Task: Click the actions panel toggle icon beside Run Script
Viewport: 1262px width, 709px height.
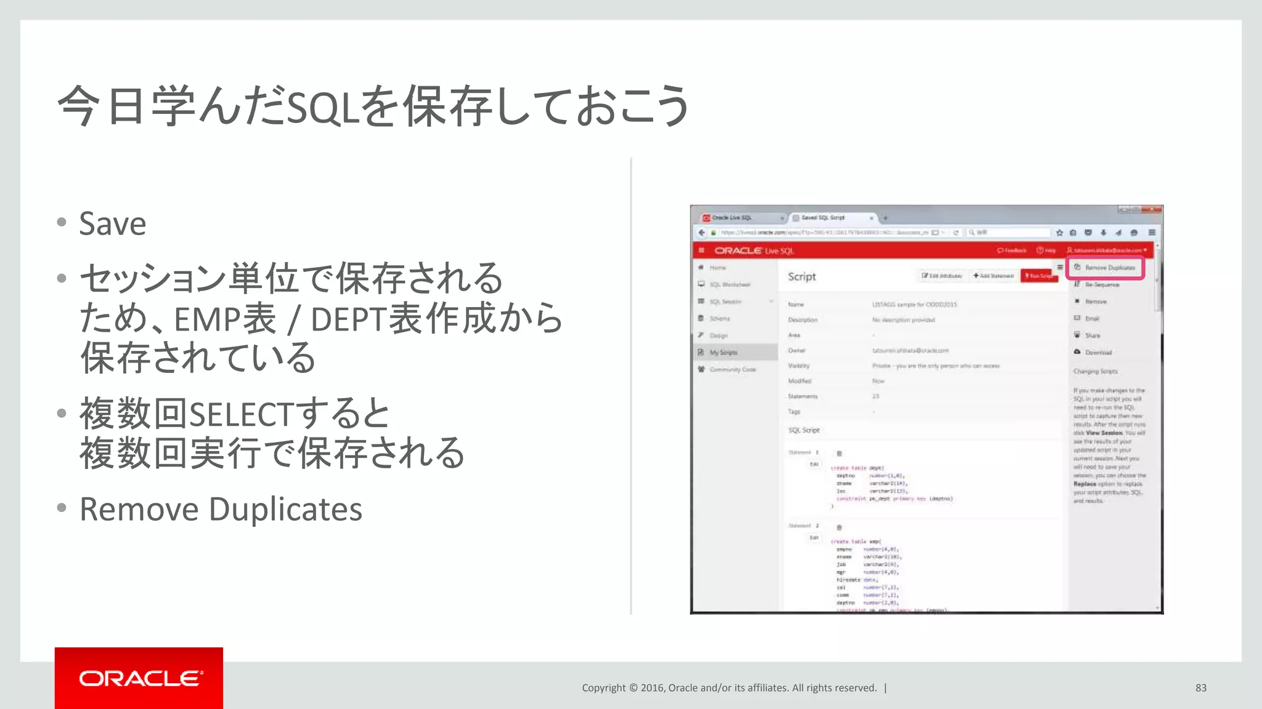Action: [1060, 268]
